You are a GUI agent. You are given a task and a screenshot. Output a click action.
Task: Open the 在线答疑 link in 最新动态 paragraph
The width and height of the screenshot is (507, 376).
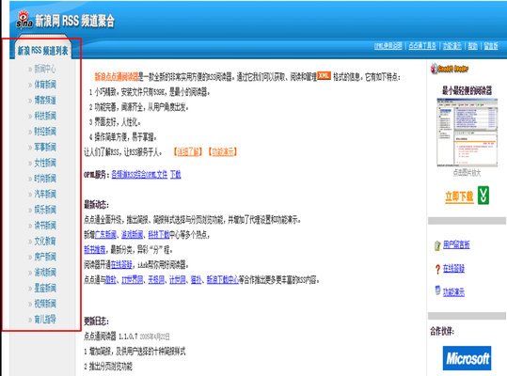coord(121,265)
